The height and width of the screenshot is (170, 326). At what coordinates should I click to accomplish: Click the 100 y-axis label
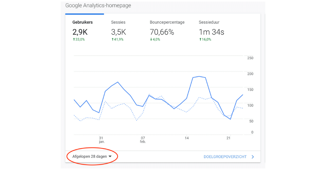(250, 105)
